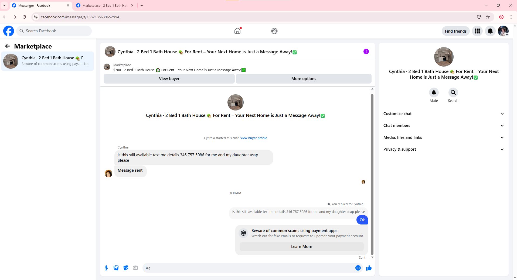Open the notifications bell in the header
Viewport: 517px width, 280px height.
point(490,31)
